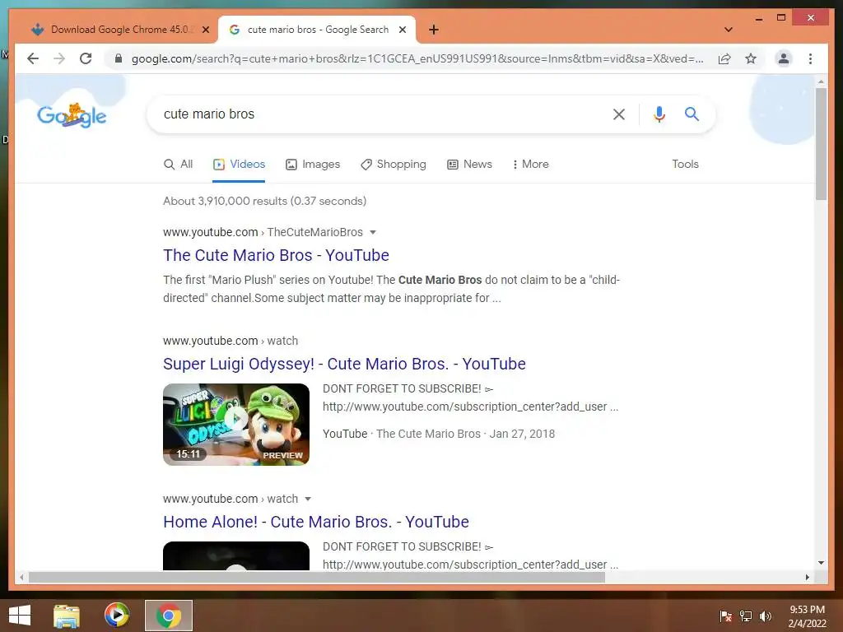
Task: Open the volume tray icon
Action: 765,616
